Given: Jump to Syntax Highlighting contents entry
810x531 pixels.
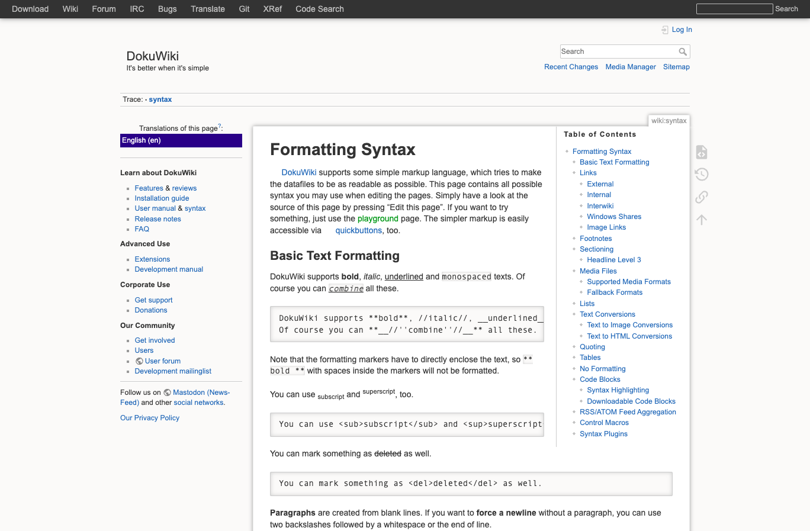Looking at the screenshot, I should [x=618, y=390].
